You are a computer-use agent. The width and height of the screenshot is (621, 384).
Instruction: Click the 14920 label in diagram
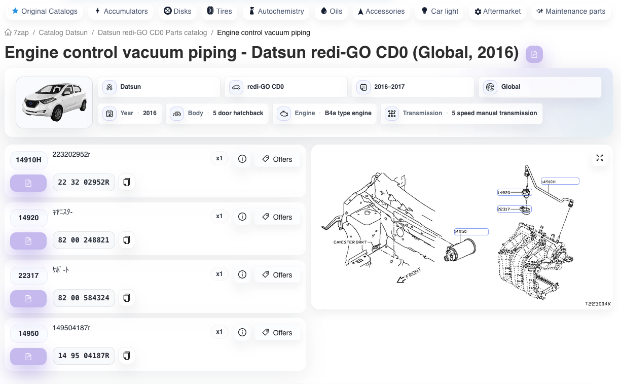coord(514,192)
